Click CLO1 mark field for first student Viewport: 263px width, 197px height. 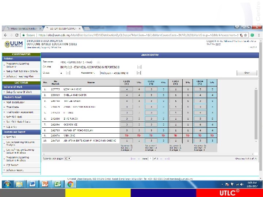click(x=127, y=89)
